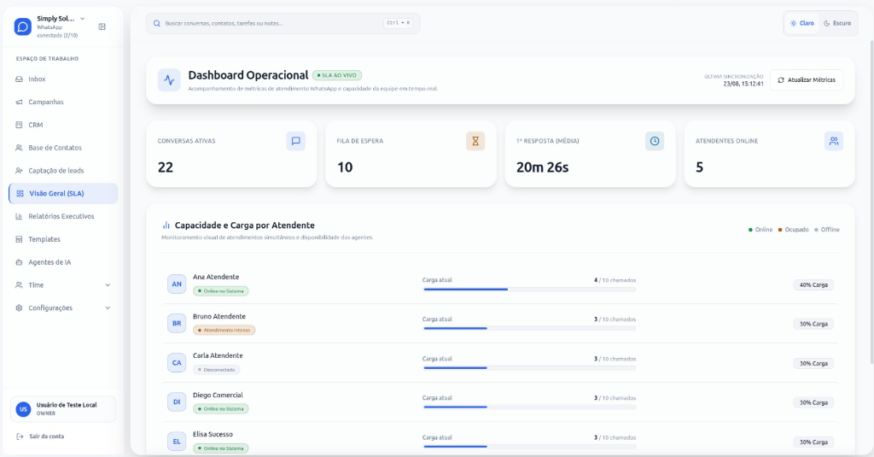Click the bar chart icon beside Capacidade e Carga
This screenshot has height=457, width=874.
[x=166, y=226]
